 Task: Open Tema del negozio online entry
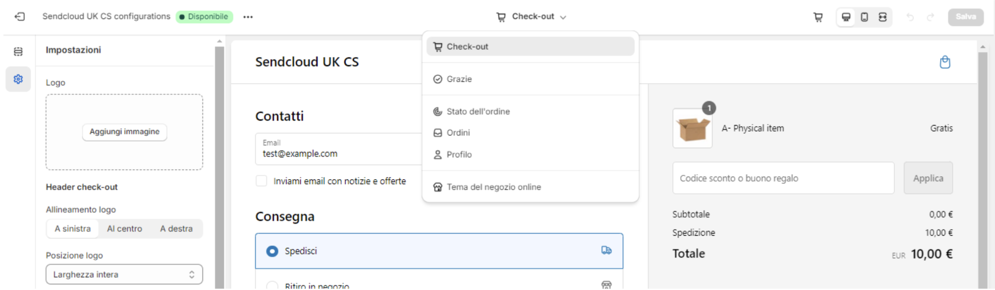(x=493, y=187)
